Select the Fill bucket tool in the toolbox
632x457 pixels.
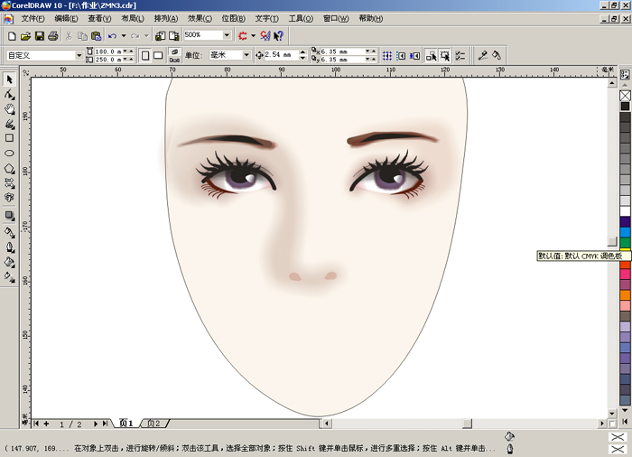(9, 262)
